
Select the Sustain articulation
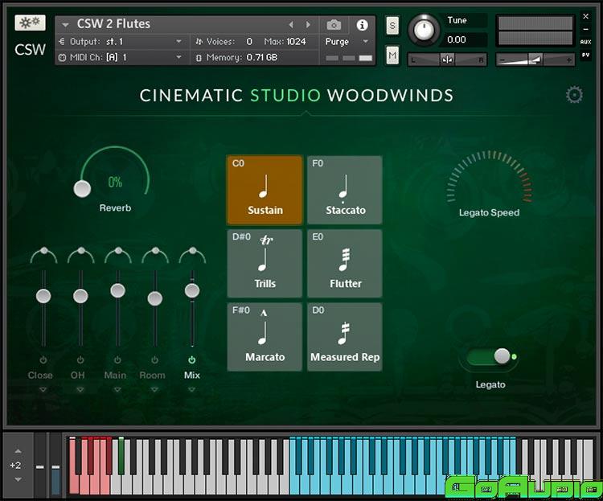point(265,190)
